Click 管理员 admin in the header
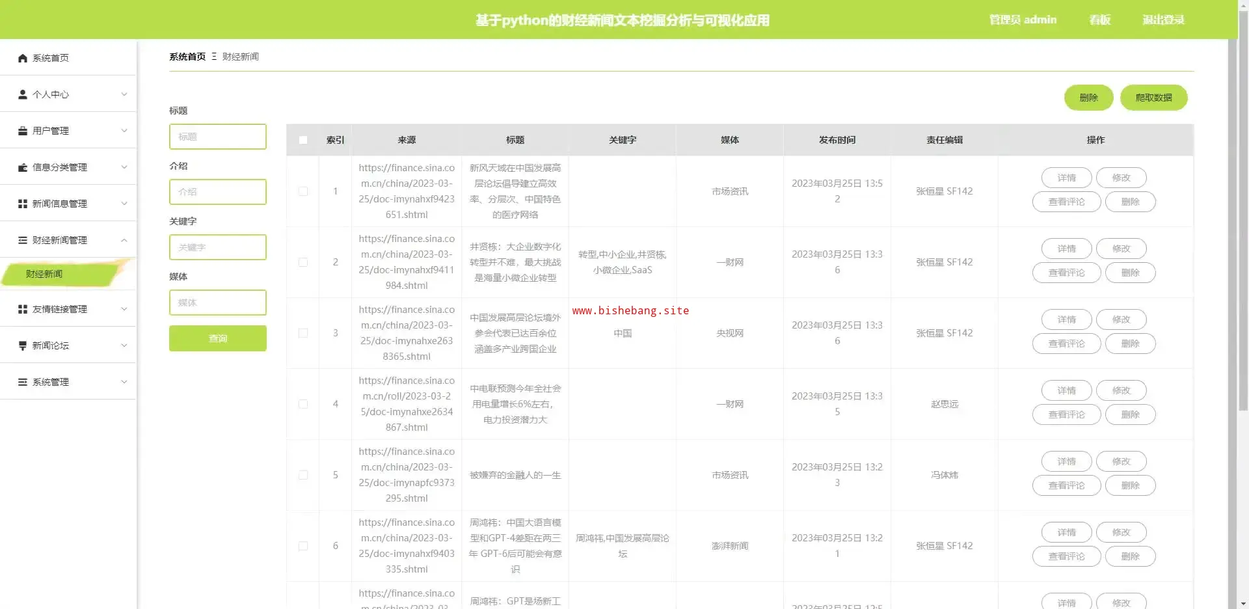 (1023, 20)
